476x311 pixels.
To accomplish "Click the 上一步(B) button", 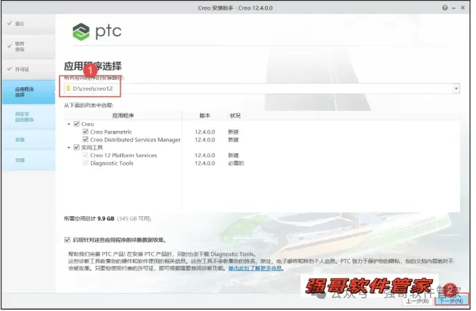I will [418, 301].
